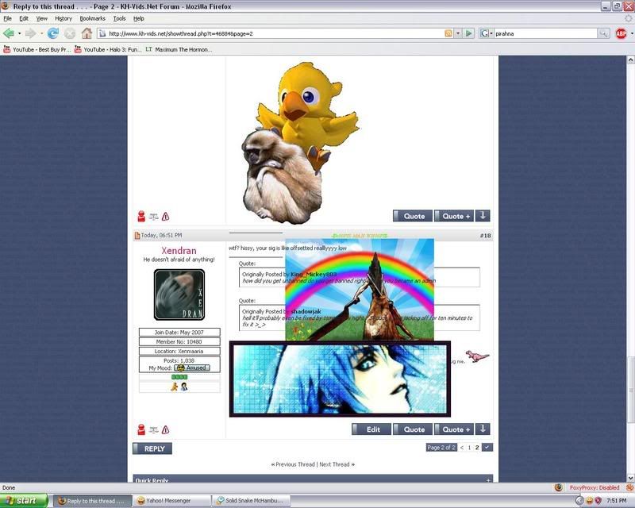This screenshot has width=635, height=508.
Task: Click the Adblock Plus ABP icon
Action: click(621, 33)
